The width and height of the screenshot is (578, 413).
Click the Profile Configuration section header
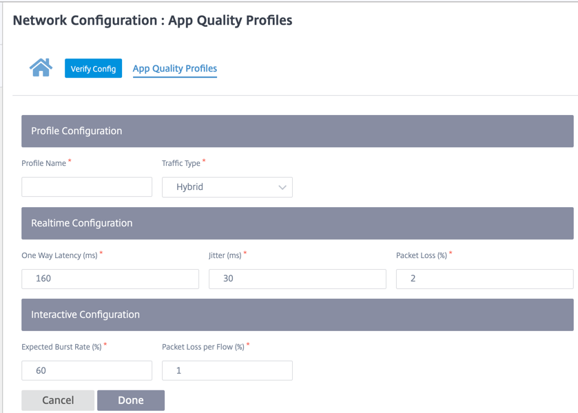coord(298,131)
